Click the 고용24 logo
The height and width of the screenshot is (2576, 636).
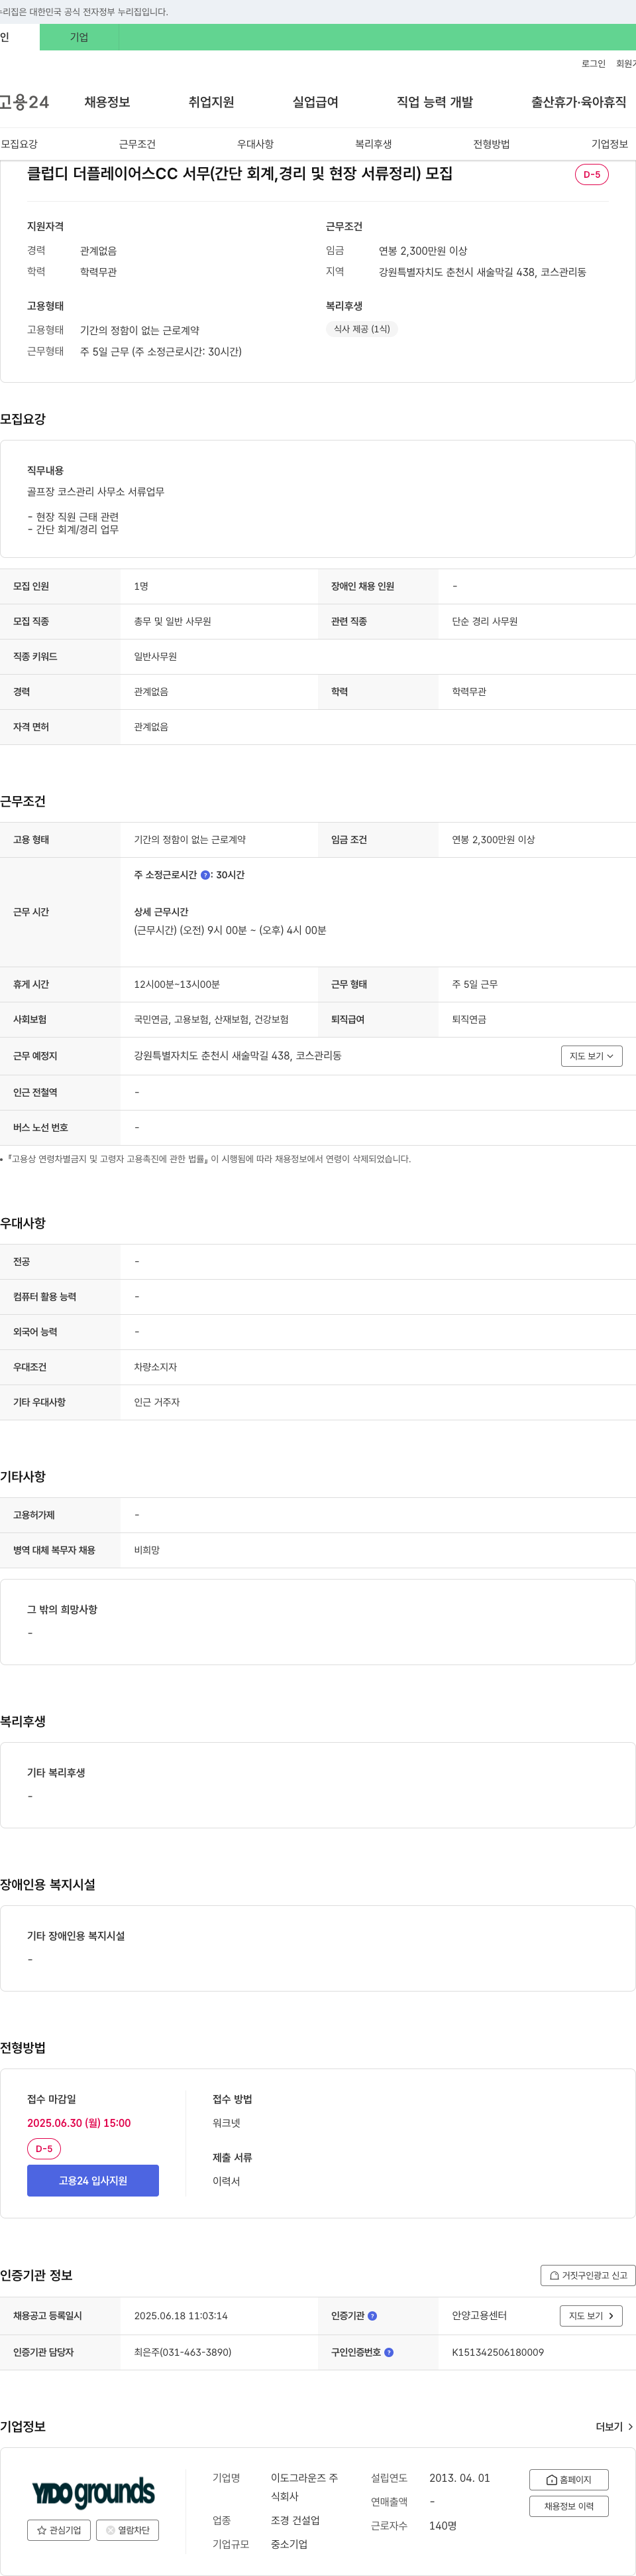pos(24,102)
